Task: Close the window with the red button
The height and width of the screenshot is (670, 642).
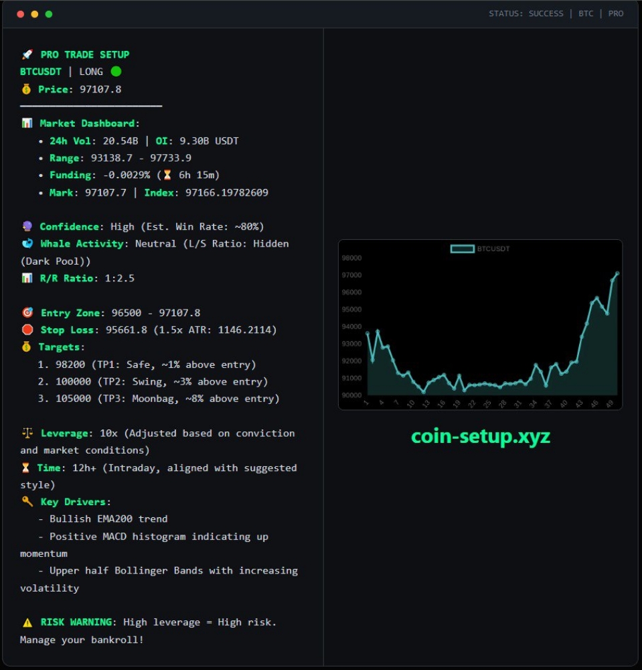Action: tap(20, 14)
